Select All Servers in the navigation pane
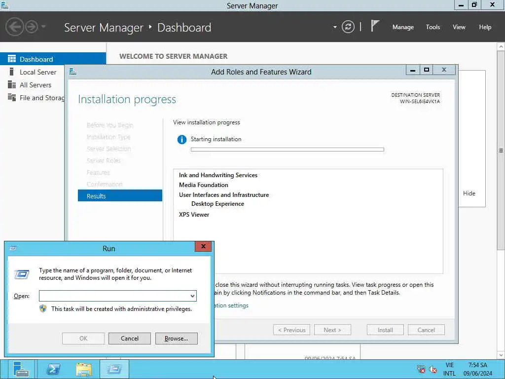Viewport: 505px width, 379px height. [35, 85]
